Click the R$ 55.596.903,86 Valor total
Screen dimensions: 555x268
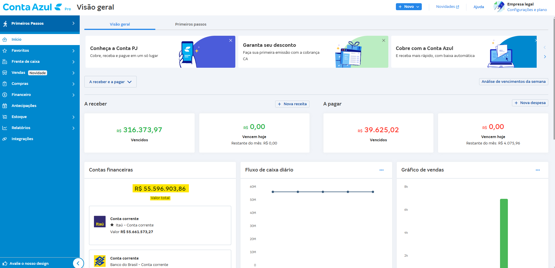point(160,189)
